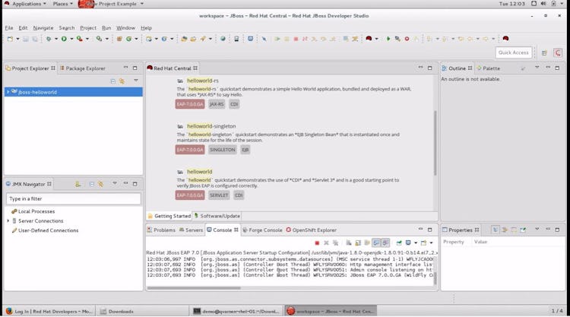Expand the Server Connections node
This screenshot has height=317, width=570.
point(8,220)
